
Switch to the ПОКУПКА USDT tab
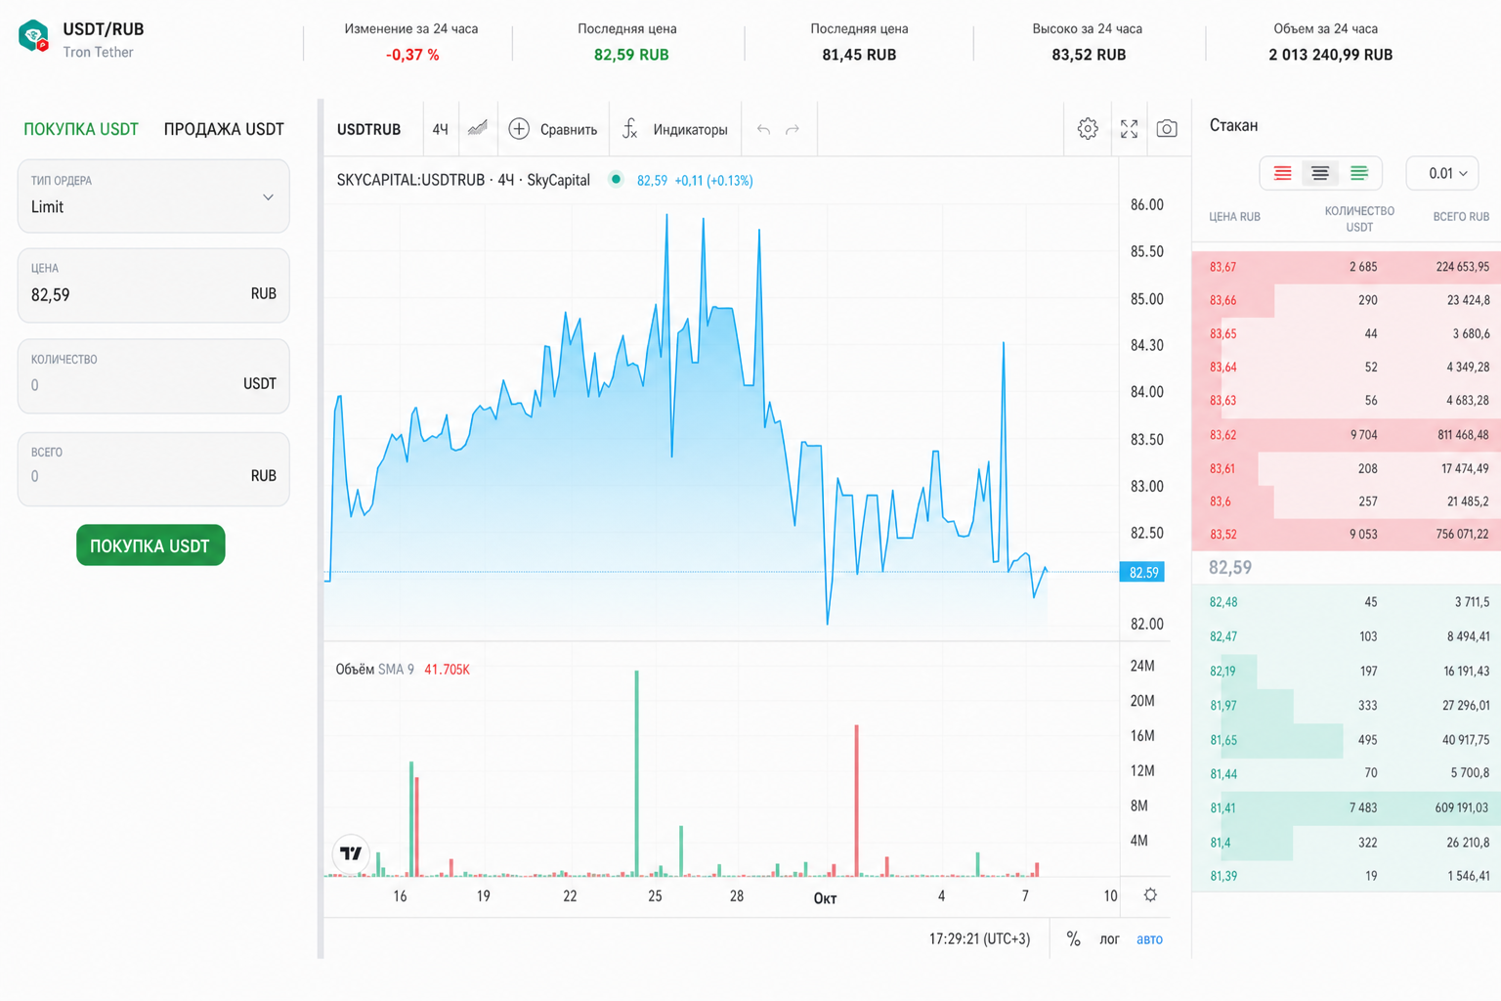pos(81,129)
